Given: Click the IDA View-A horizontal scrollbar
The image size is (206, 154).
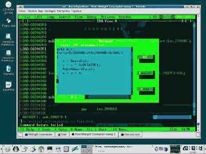Looking at the screenshot, I should [172, 117].
